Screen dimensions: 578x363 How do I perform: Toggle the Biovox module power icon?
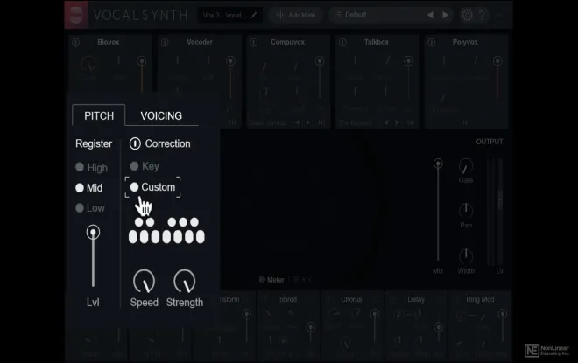point(76,43)
